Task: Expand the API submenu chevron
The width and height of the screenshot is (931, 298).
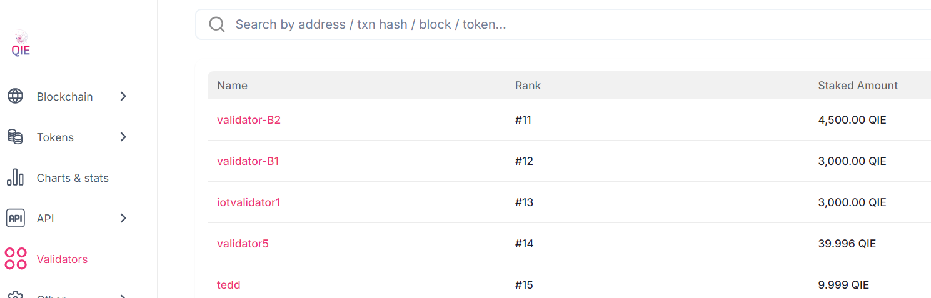Action: pos(123,218)
